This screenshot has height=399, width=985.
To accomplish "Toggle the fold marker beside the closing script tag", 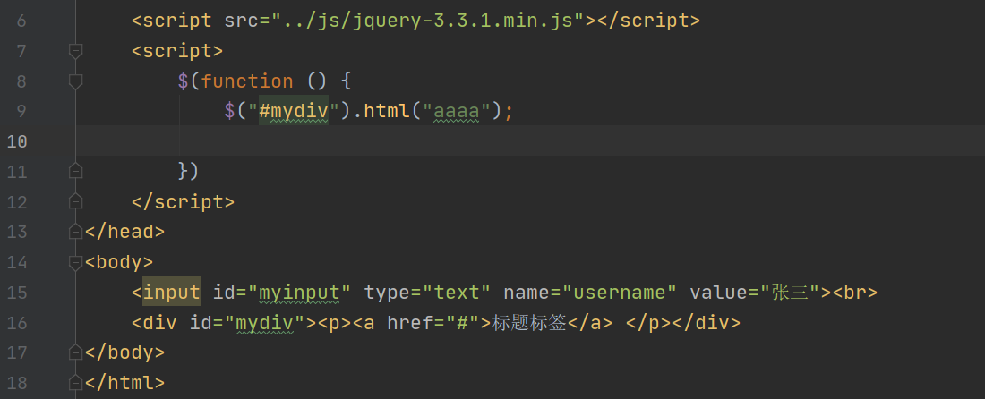I will click(75, 201).
